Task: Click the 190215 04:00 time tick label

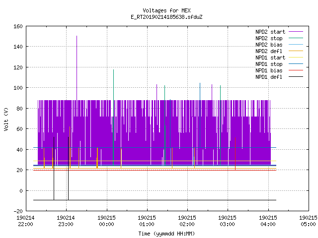Action: (268, 221)
